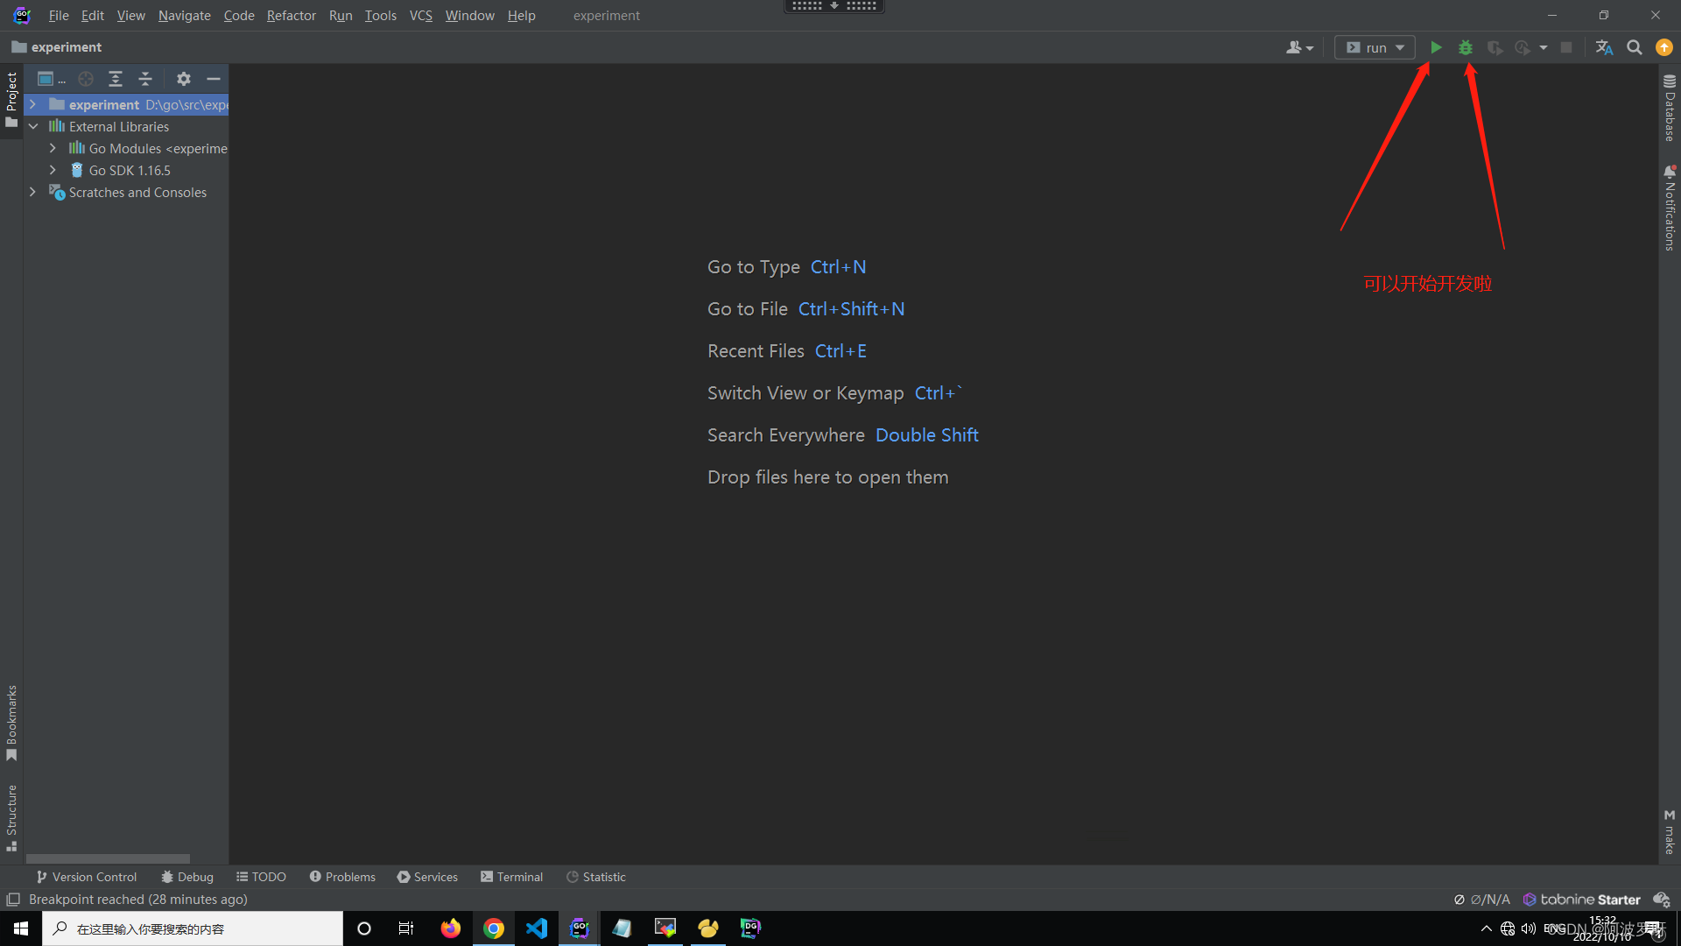
Task: Open the TODO tool window tab
Action: [261, 877]
